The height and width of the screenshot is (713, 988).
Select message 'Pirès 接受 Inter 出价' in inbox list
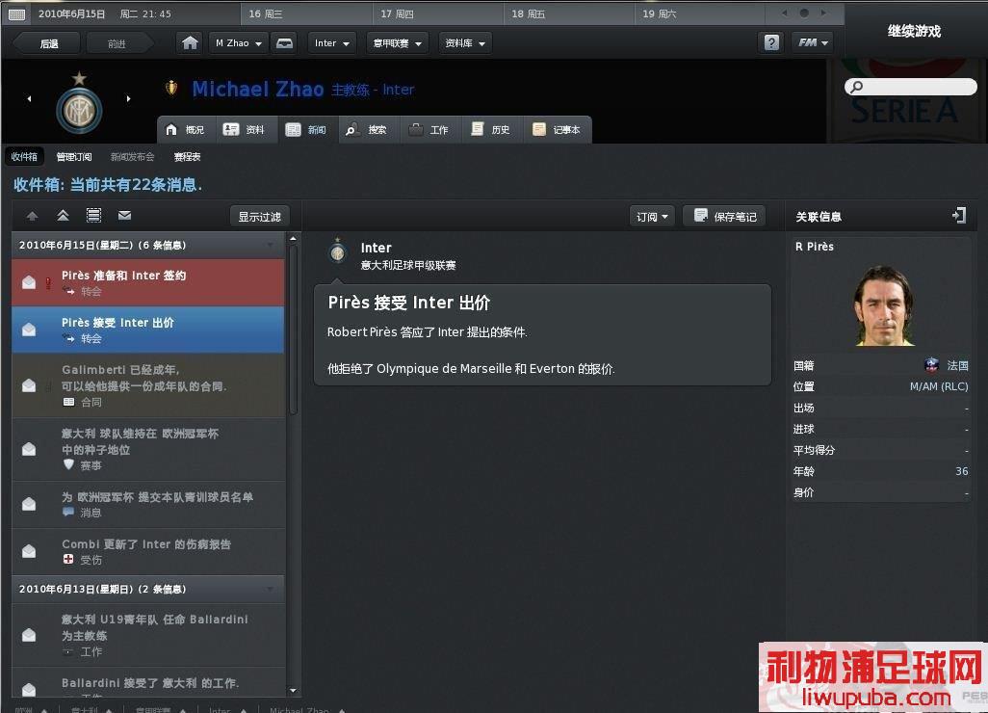click(x=148, y=330)
